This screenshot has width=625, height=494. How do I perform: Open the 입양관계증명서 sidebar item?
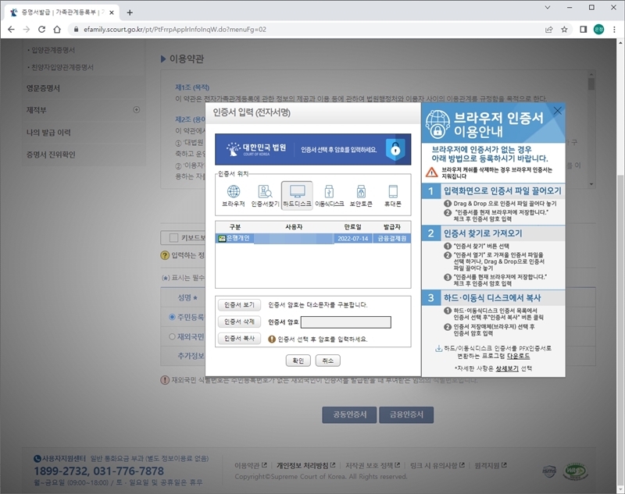(53, 50)
